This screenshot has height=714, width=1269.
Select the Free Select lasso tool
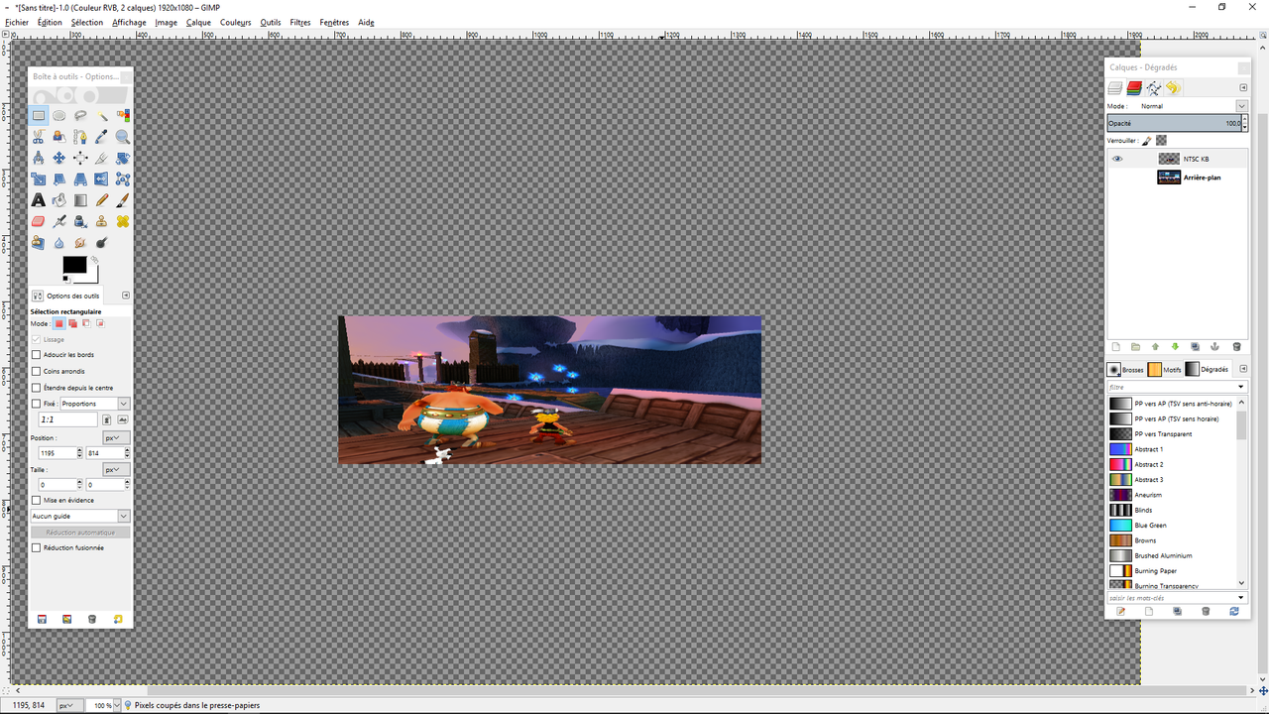[x=80, y=115]
